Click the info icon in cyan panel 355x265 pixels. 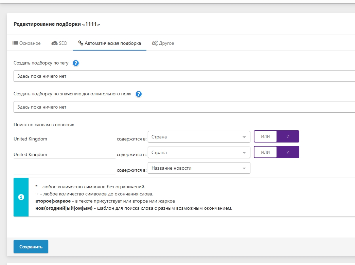[21, 197]
